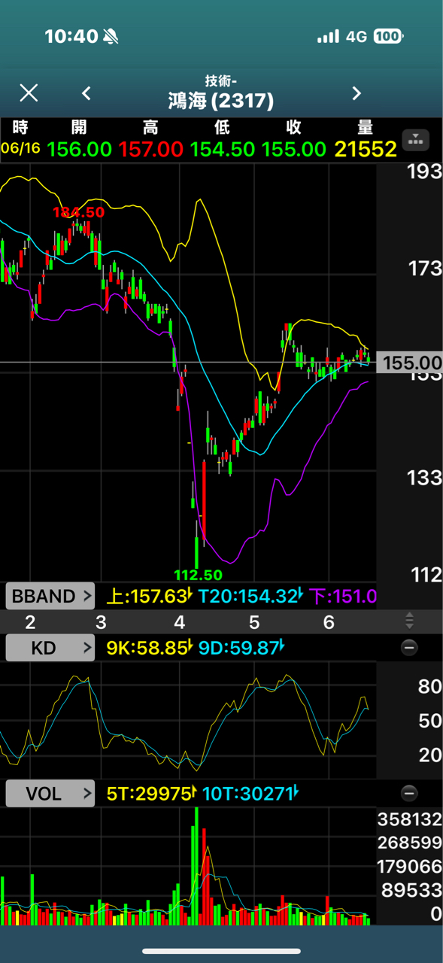Image resolution: width=443 pixels, height=963 pixels.
Task: Go to next stock with right arrow
Action: pyautogui.click(x=357, y=93)
